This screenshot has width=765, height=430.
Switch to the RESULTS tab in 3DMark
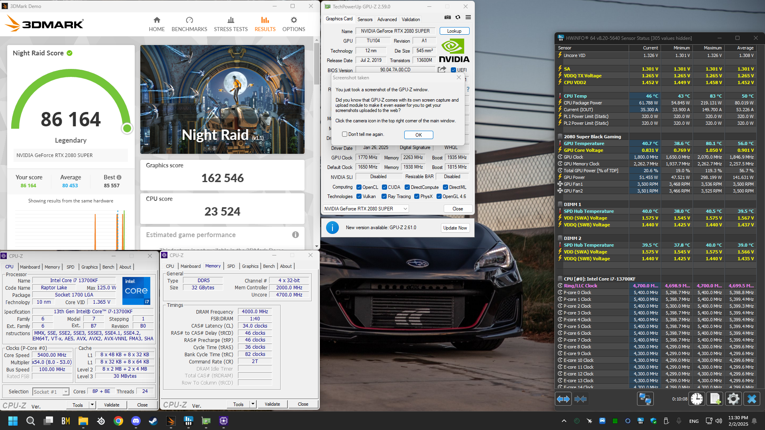265,24
